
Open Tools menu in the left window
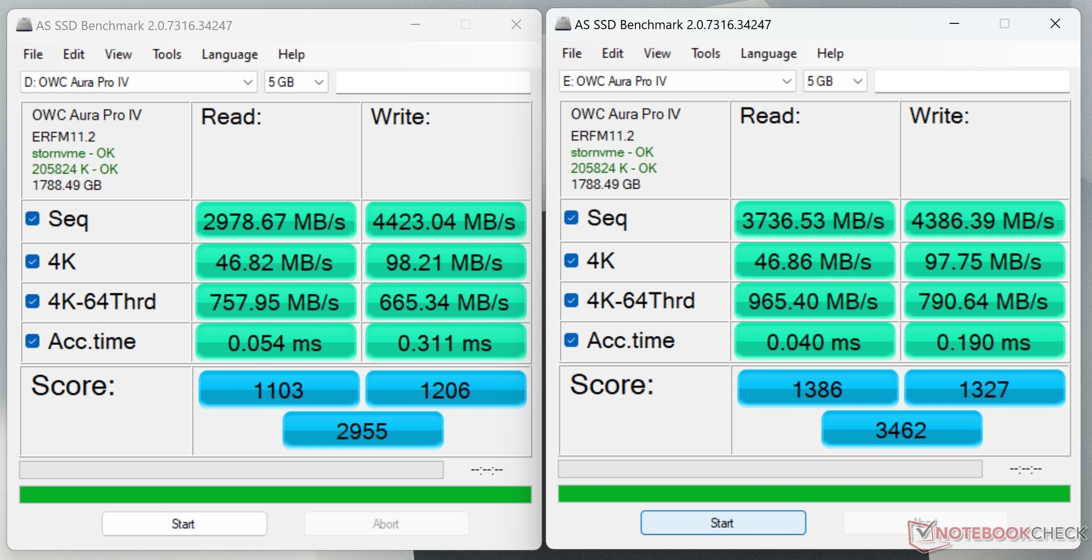(167, 54)
